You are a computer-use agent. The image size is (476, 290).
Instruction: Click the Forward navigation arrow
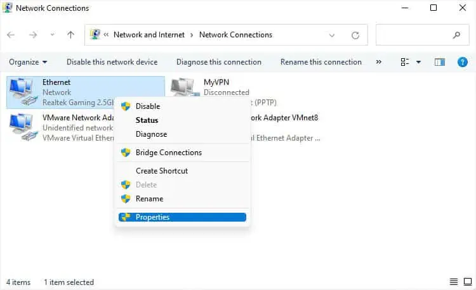click(33, 35)
